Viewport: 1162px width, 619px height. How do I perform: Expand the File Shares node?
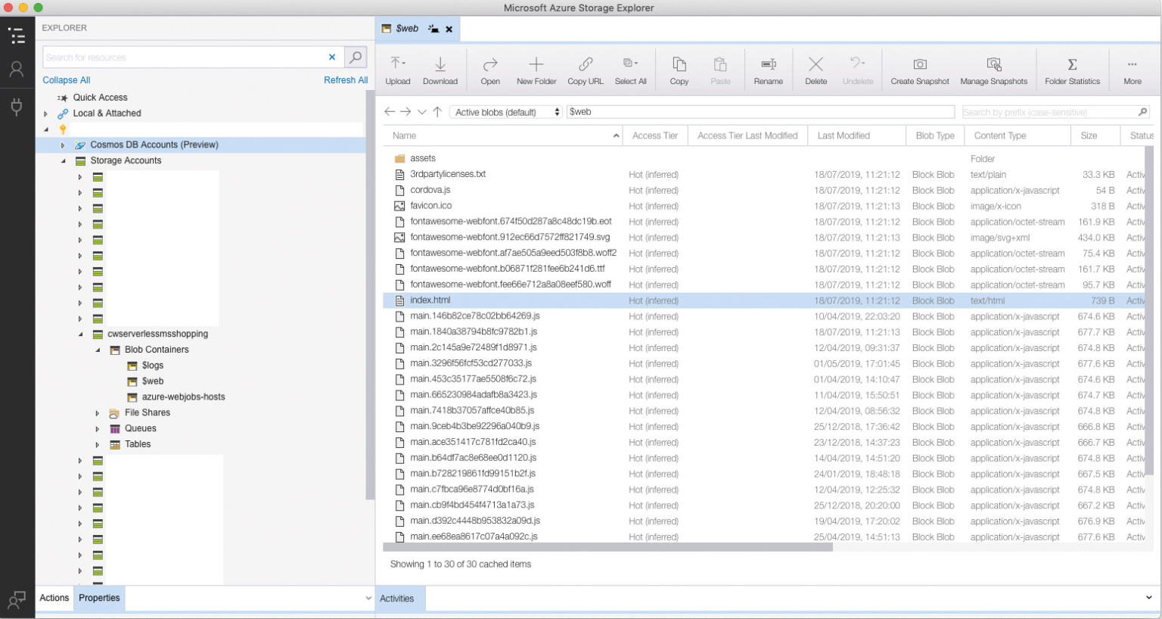click(98, 413)
